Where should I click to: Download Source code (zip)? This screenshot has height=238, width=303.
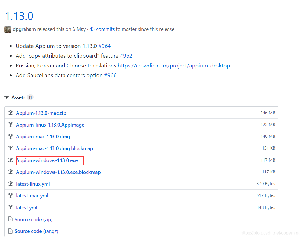click(x=34, y=220)
